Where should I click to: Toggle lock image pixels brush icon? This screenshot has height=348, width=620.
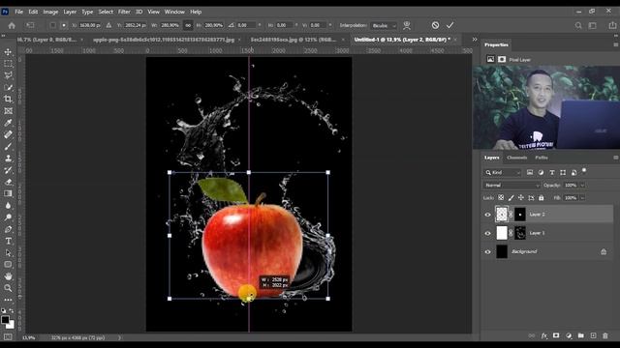[511, 197]
